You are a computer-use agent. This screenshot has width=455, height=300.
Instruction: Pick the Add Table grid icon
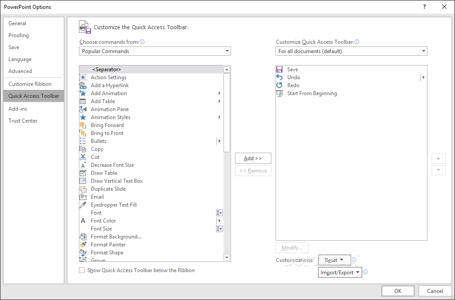click(x=83, y=101)
